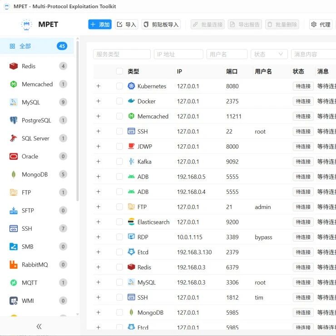Click the 消息内容 filter input
This screenshot has width=336, height=336.
coord(313,54)
